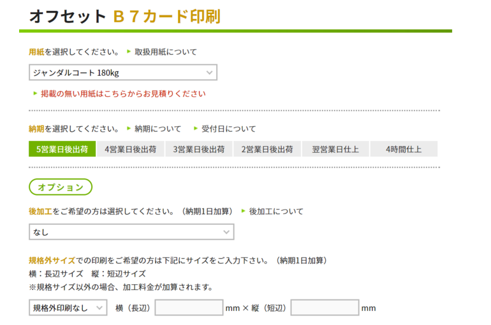The height and width of the screenshot is (325, 491).
Task: Select 4営業日後出荷 delivery option
Action: click(x=130, y=149)
